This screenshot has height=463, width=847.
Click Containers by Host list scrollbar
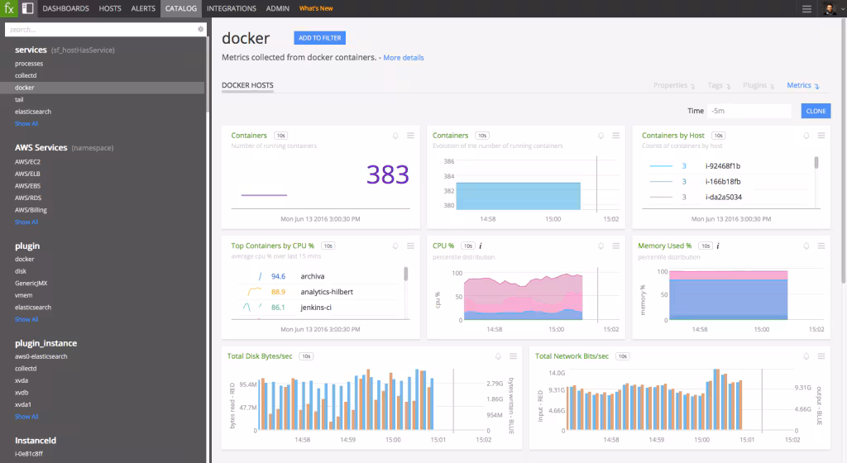(x=816, y=162)
